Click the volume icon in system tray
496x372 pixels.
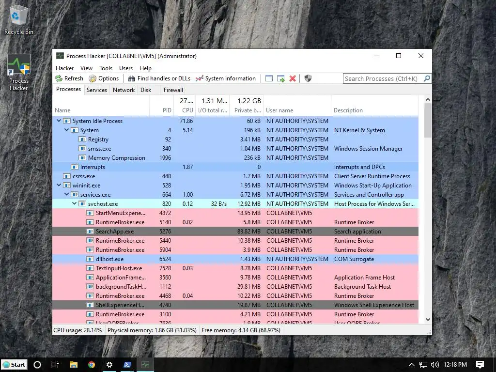point(434,365)
